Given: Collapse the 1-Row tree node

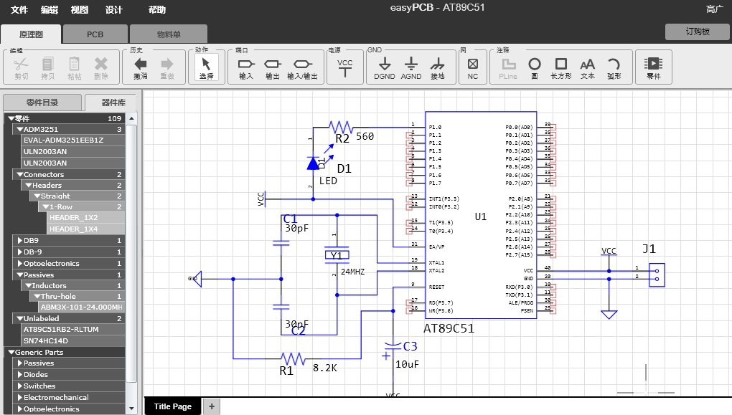Looking at the screenshot, I should pyautogui.click(x=45, y=206).
